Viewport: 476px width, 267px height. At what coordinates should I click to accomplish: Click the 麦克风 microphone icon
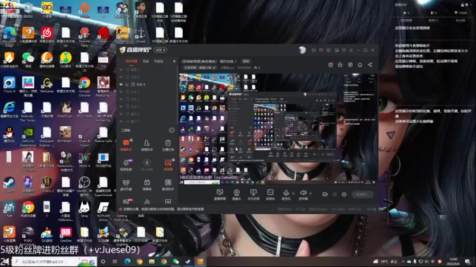[x=286, y=193]
